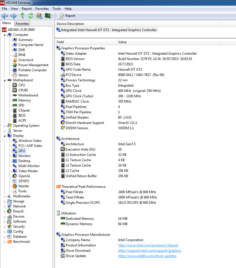
Task: Click the green up arrow toolbar icon
Action: 22,16
